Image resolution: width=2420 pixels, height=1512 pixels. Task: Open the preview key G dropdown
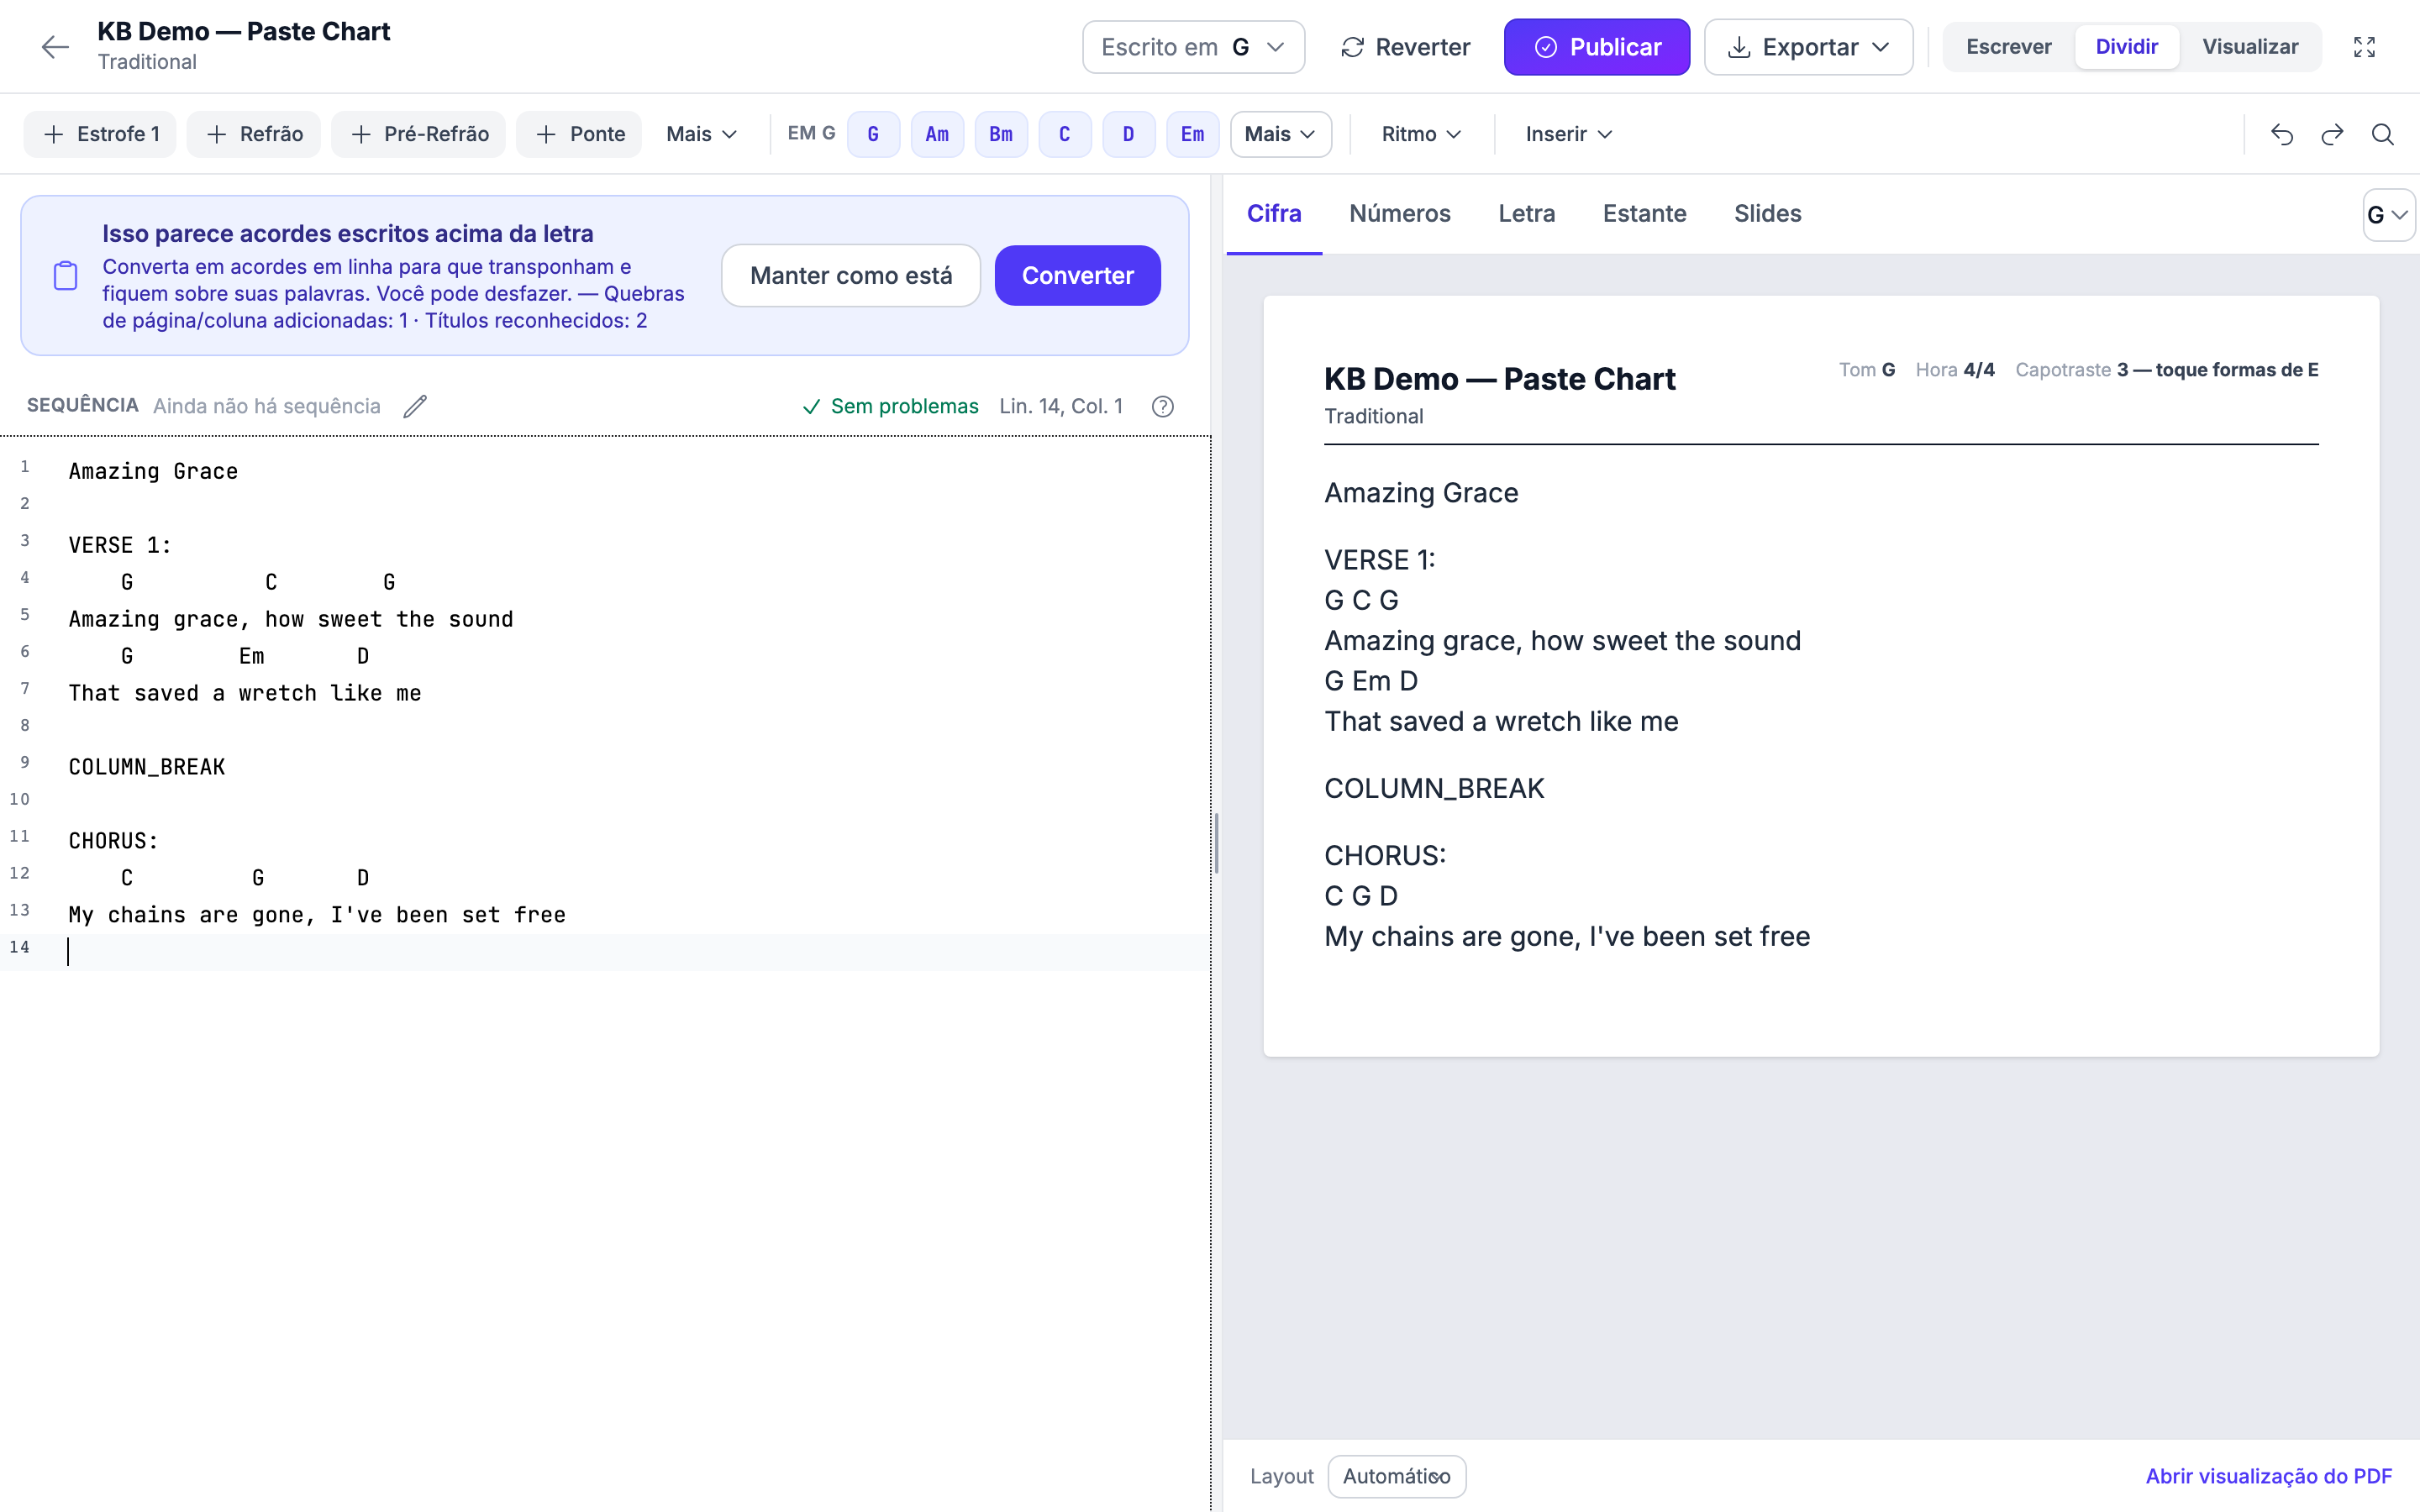pos(2388,215)
